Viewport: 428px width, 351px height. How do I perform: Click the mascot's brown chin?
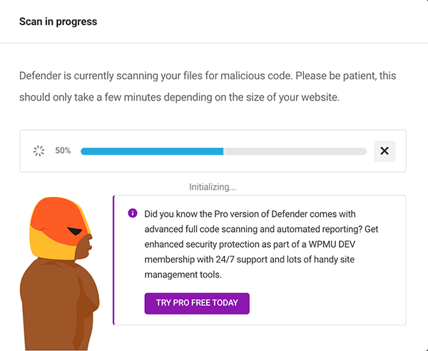click(x=83, y=251)
